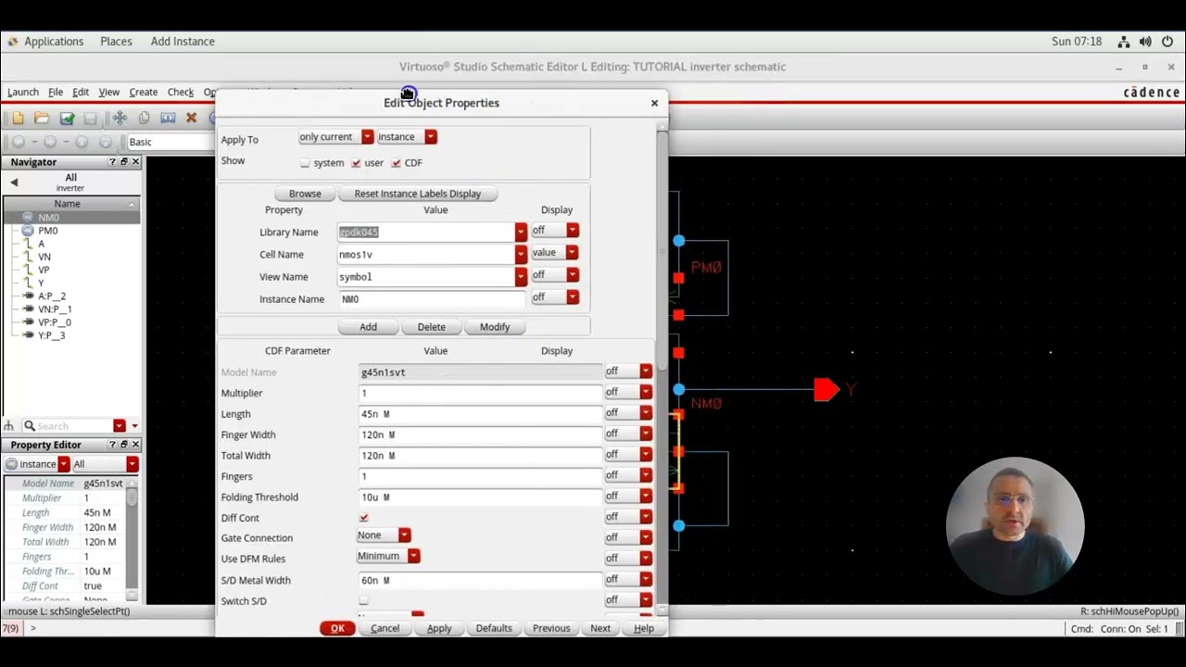Click the orange Delete X toolbar icon

coord(191,118)
